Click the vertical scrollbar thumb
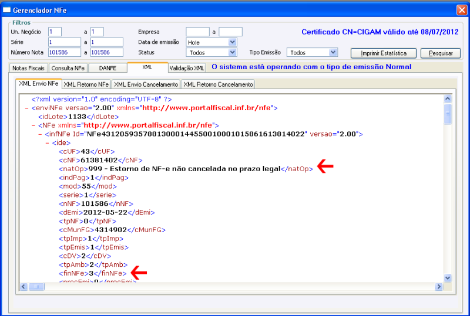This screenshot has width=470, height=316. 448,114
